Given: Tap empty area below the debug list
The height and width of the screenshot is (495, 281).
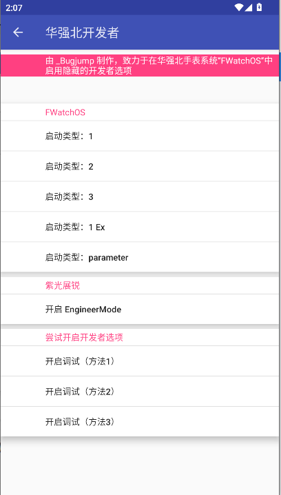Looking at the screenshot, I should 140,465.
